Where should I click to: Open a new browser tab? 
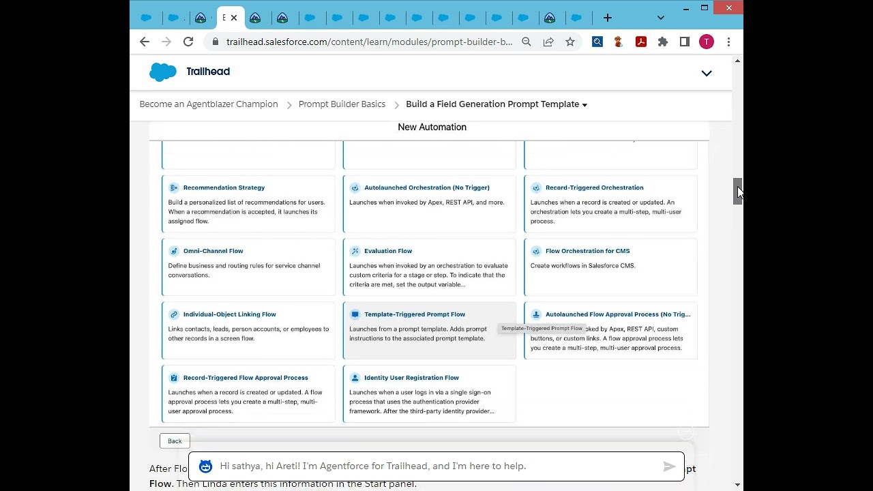click(x=607, y=18)
